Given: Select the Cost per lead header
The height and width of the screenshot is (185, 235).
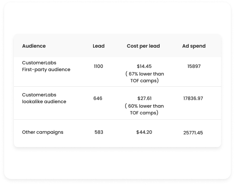Looking at the screenshot, I should click(143, 46).
